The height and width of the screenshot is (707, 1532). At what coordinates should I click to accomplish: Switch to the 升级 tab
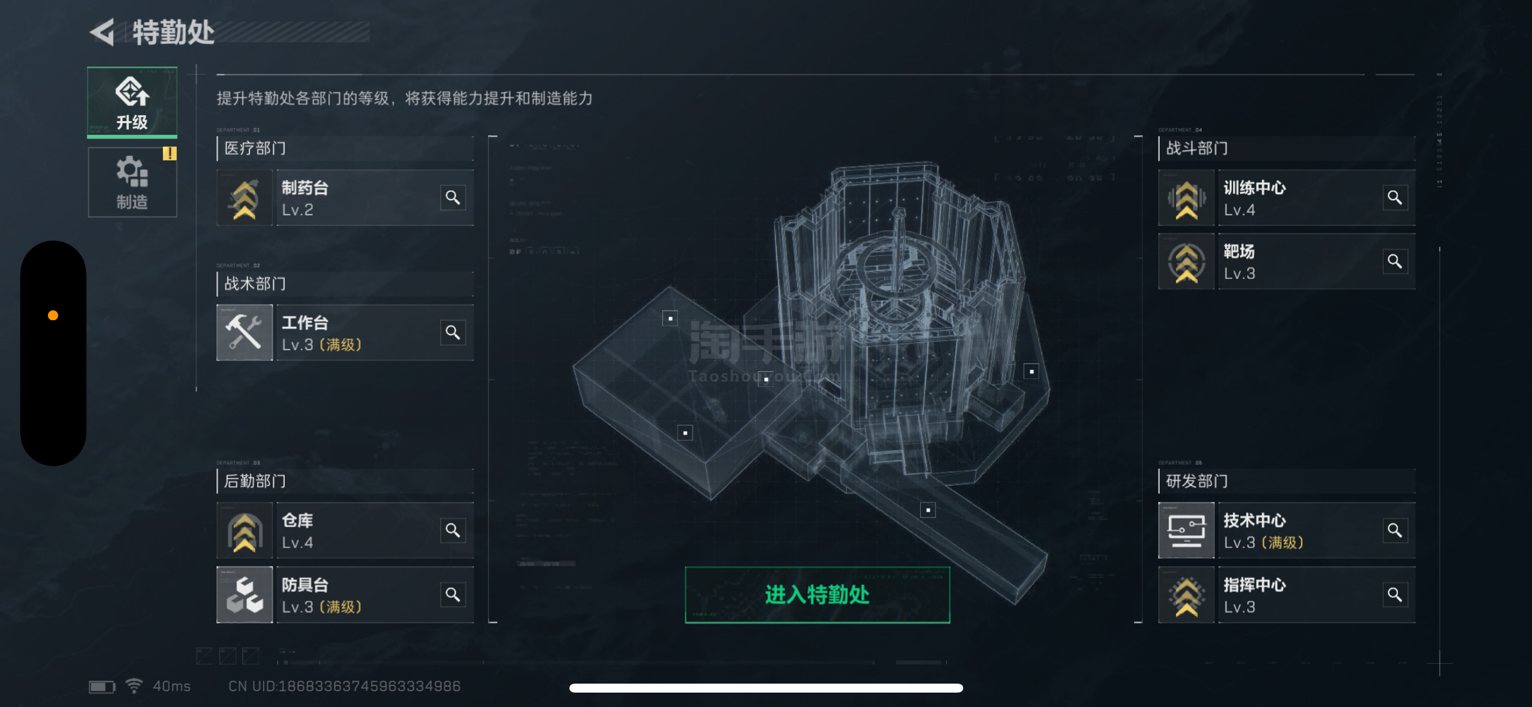[132, 103]
